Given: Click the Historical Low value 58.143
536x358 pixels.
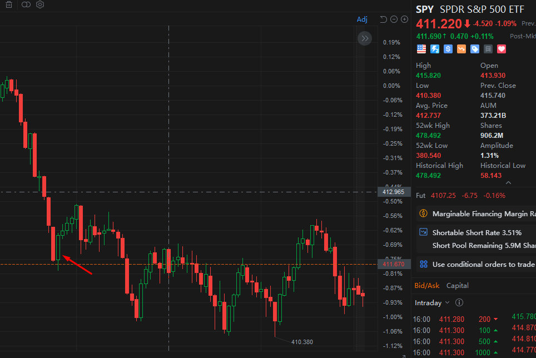Looking at the screenshot, I should (x=491, y=176).
